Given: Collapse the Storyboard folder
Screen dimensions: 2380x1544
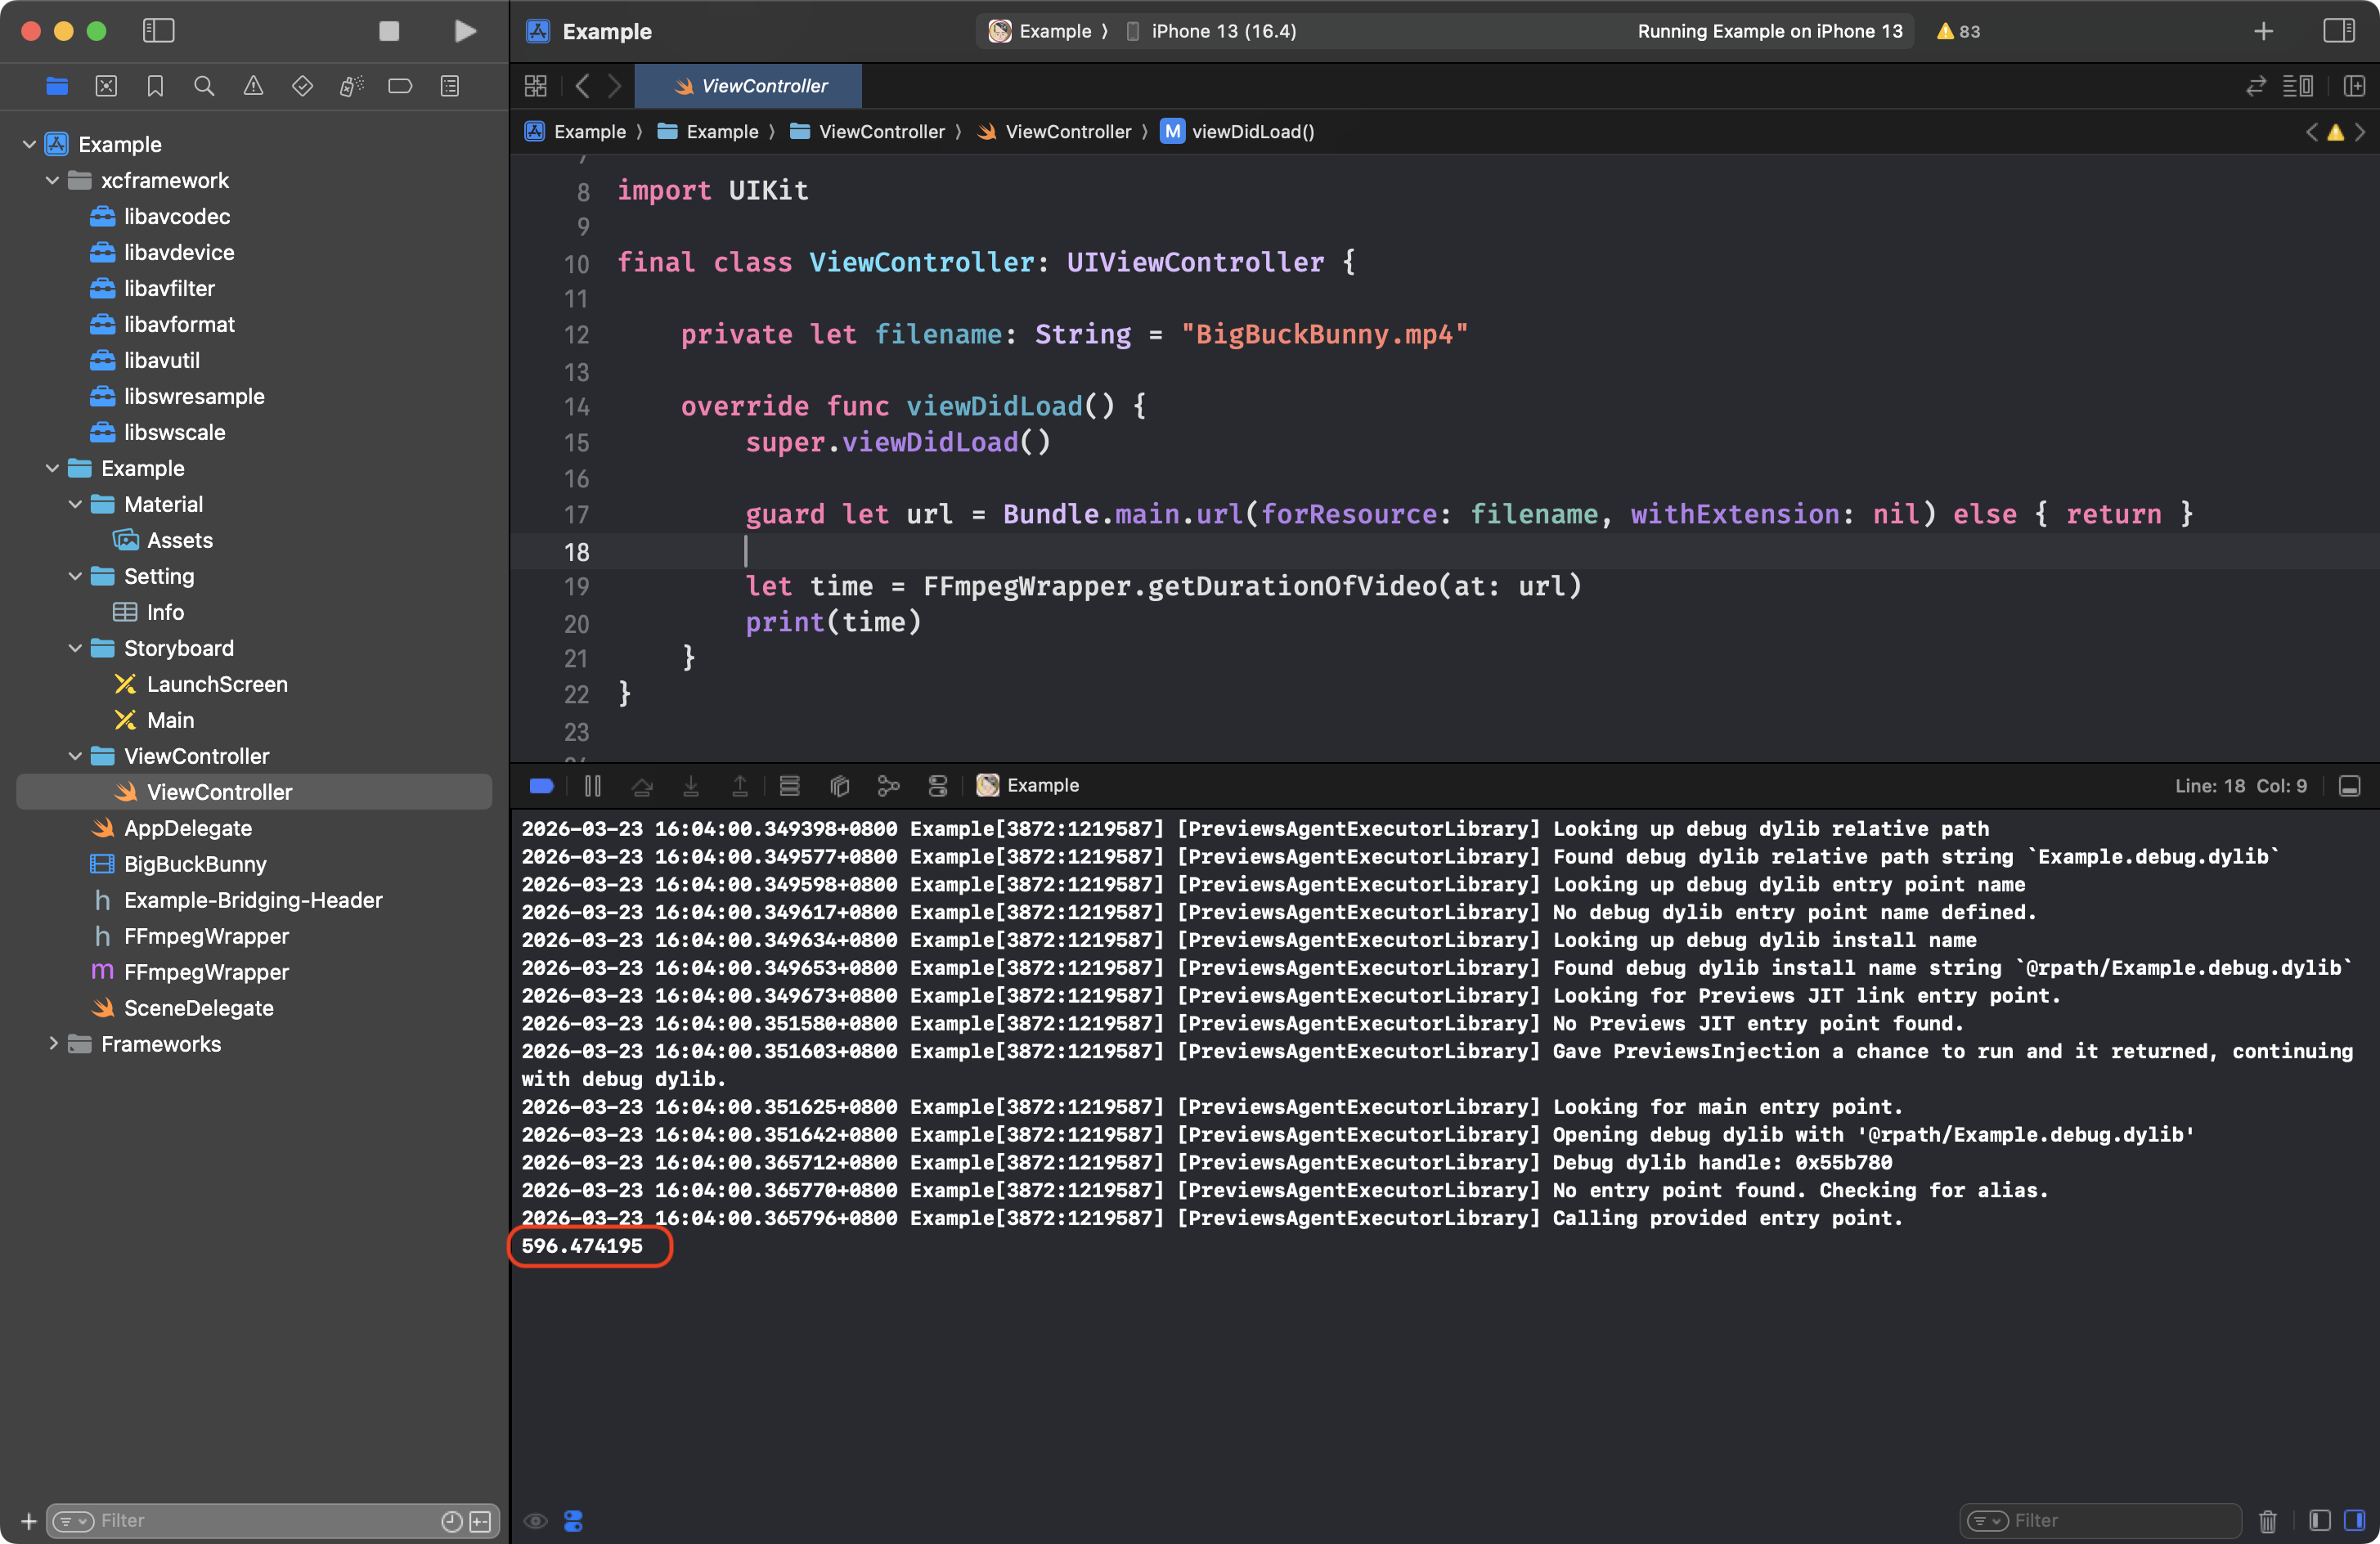Looking at the screenshot, I should point(75,648).
